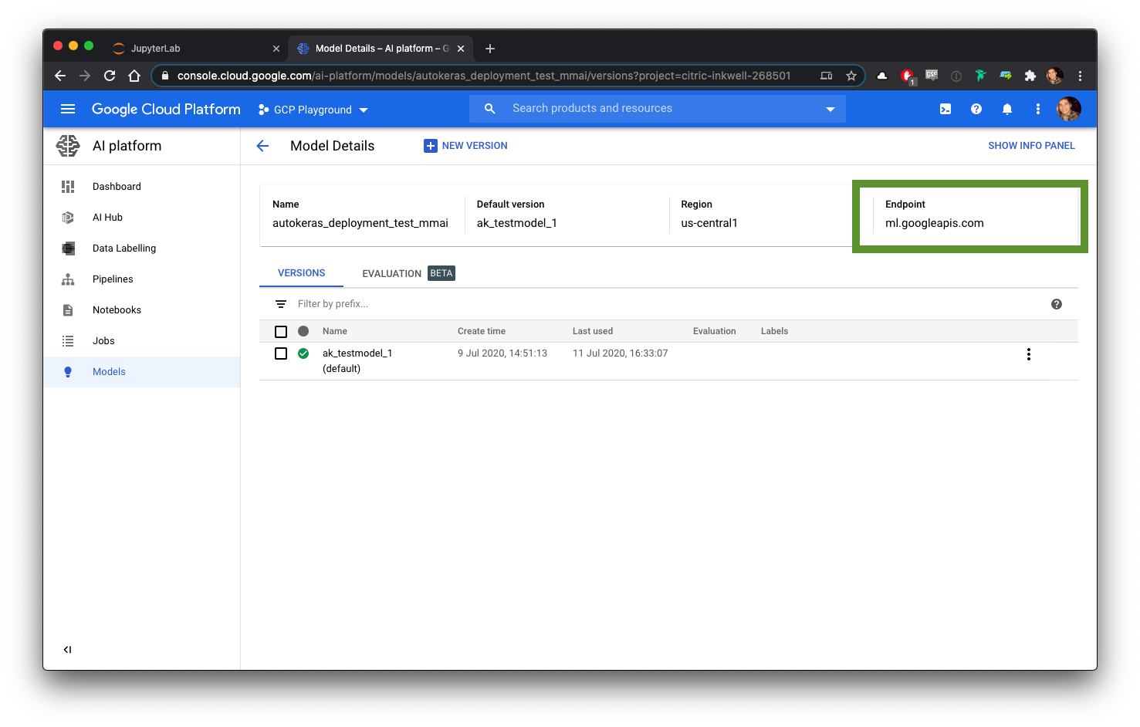This screenshot has height=727, width=1140.
Task: Click the Evaluation column header
Action: [715, 331]
